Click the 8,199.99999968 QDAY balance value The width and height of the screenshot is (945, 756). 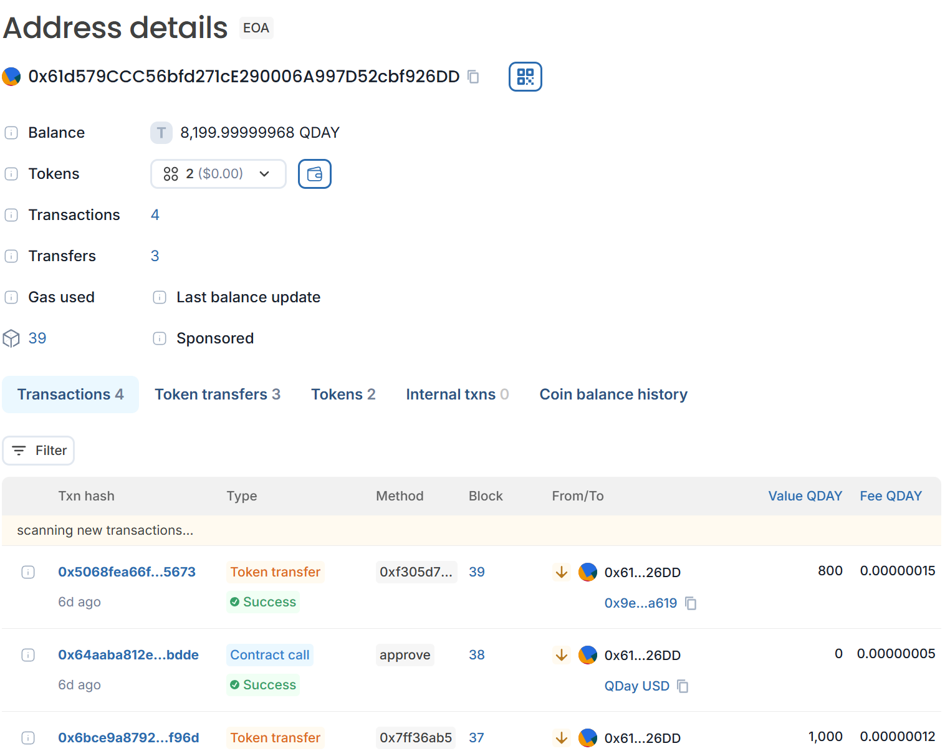260,133
